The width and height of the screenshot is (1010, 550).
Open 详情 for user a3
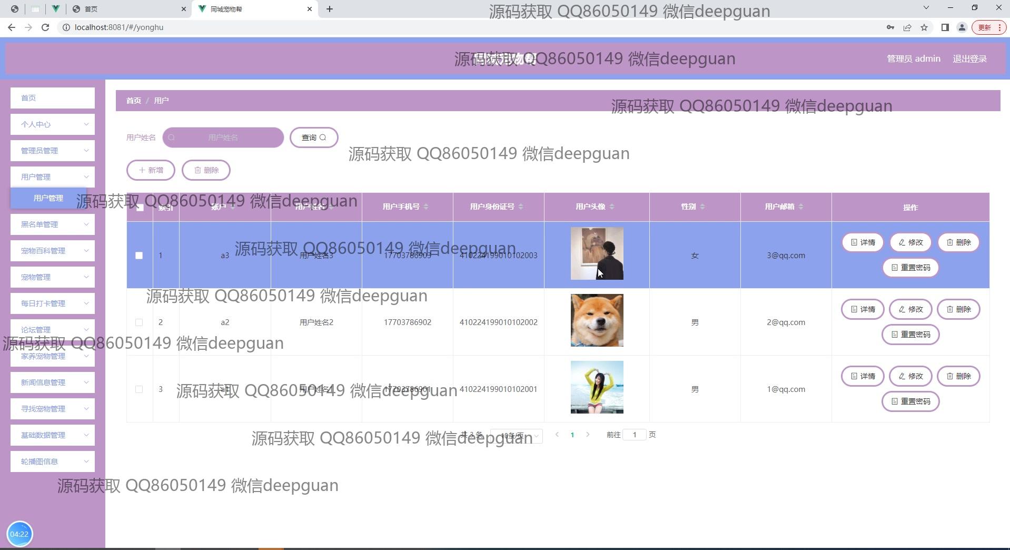(863, 242)
